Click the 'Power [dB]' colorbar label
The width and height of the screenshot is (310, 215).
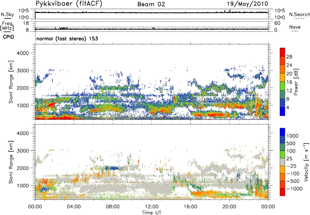(296, 82)
